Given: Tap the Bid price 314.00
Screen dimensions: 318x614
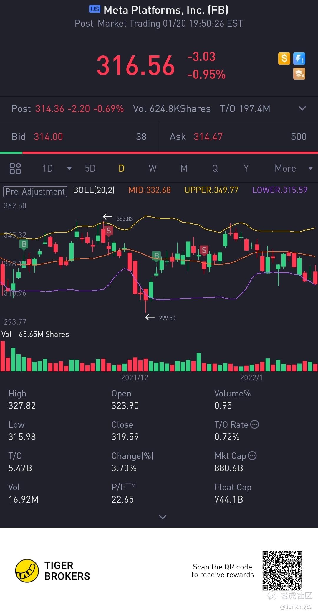Looking at the screenshot, I should [48, 136].
